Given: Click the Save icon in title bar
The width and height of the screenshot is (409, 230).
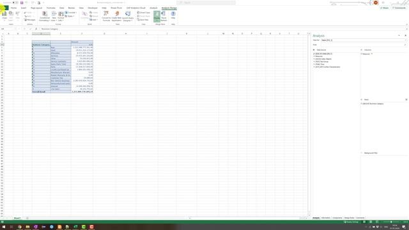Looking at the screenshot, I should [x=22, y=3].
